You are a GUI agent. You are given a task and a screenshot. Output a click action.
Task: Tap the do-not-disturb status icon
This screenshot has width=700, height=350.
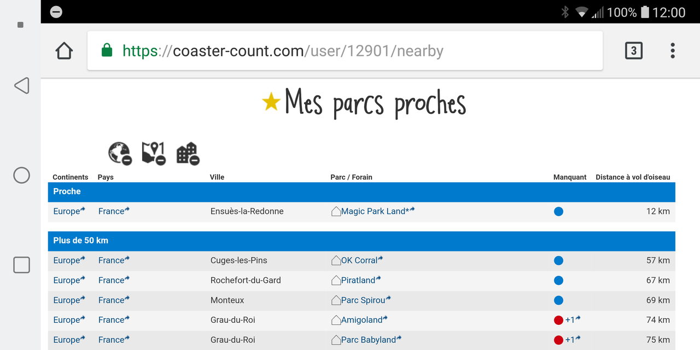(56, 12)
